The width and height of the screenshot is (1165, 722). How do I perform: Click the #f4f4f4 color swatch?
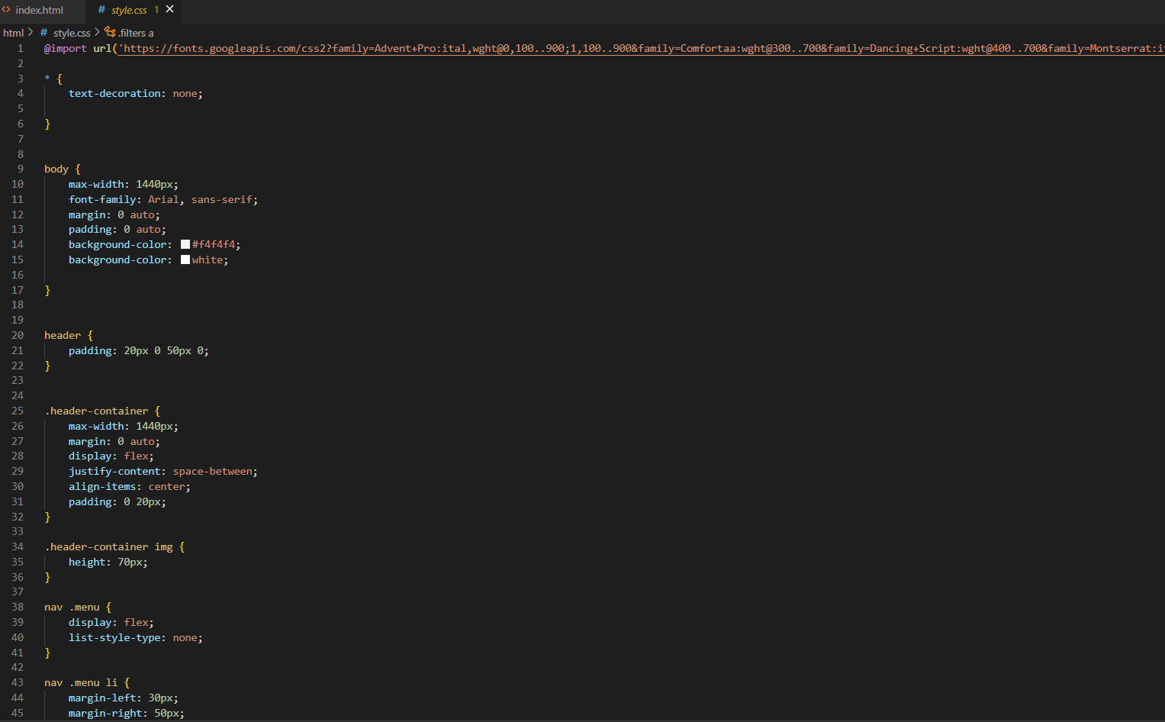point(185,245)
